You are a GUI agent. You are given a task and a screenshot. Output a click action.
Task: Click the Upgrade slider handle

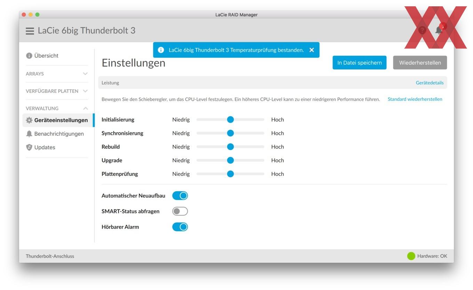click(x=230, y=160)
